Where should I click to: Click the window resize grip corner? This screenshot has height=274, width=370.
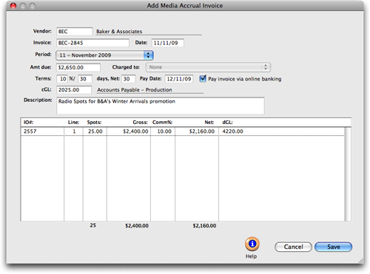click(x=360, y=261)
